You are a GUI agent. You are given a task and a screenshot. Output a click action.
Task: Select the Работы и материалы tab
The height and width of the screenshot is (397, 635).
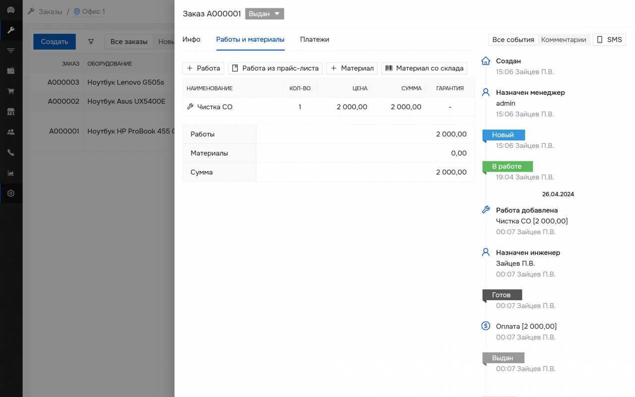[x=251, y=39]
